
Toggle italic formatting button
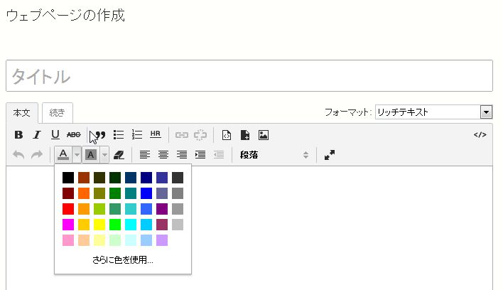[x=37, y=135]
